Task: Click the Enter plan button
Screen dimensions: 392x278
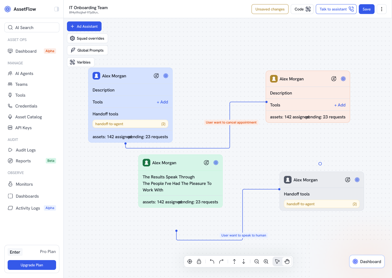Action: [x=15, y=252]
